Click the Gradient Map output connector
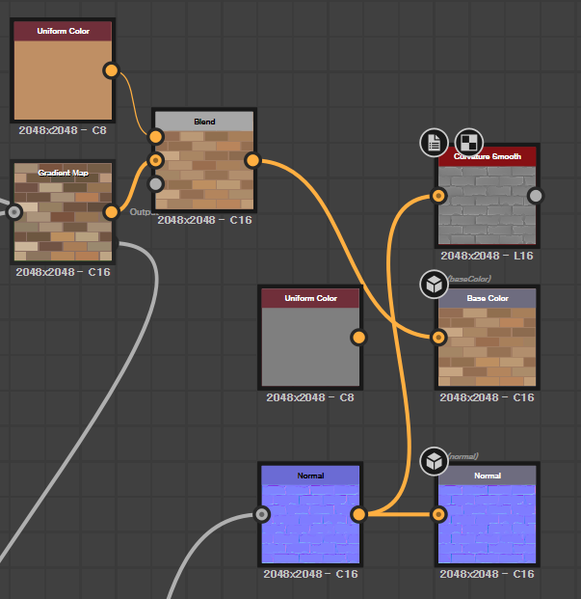The height and width of the screenshot is (599, 581). tap(111, 212)
